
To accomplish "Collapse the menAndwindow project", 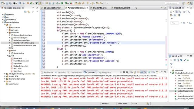I will tap(2, 22).
